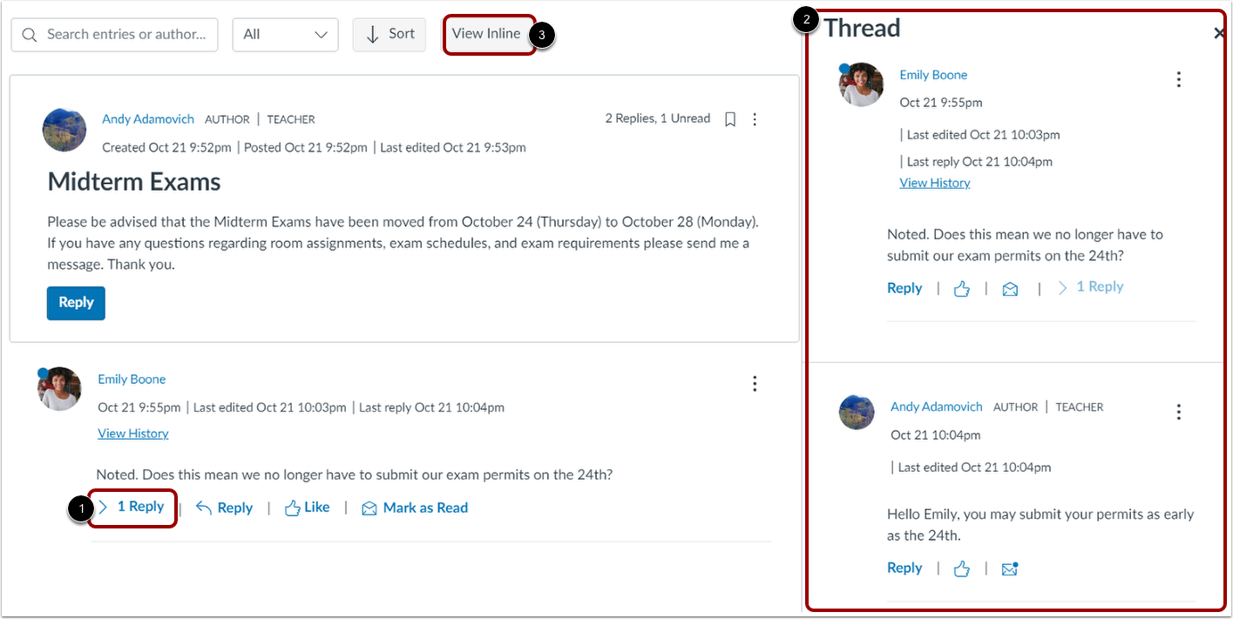Image resolution: width=1233 pixels, height=619 pixels.
Task: Reply to Andy's post in Thread panel
Action: 904,568
